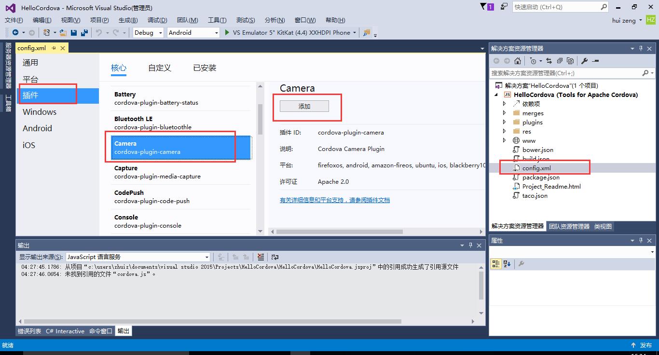659x355 pixels.
Task: Click the Clear All output icon
Action: pos(261,257)
